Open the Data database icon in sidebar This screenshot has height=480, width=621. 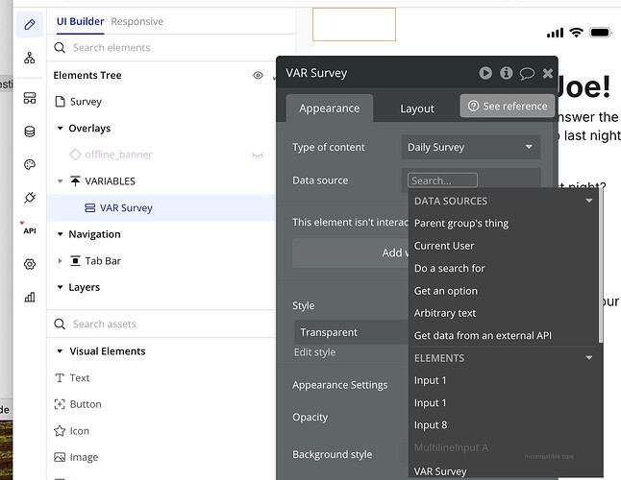pyautogui.click(x=30, y=132)
